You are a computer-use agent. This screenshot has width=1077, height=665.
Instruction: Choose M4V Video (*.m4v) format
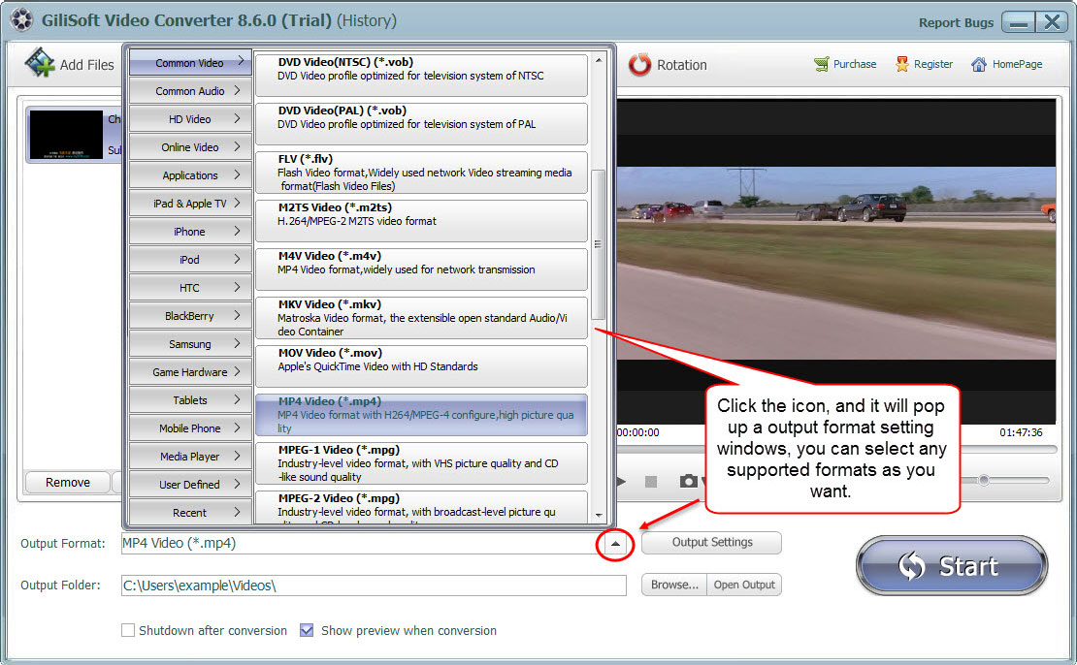[422, 269]
